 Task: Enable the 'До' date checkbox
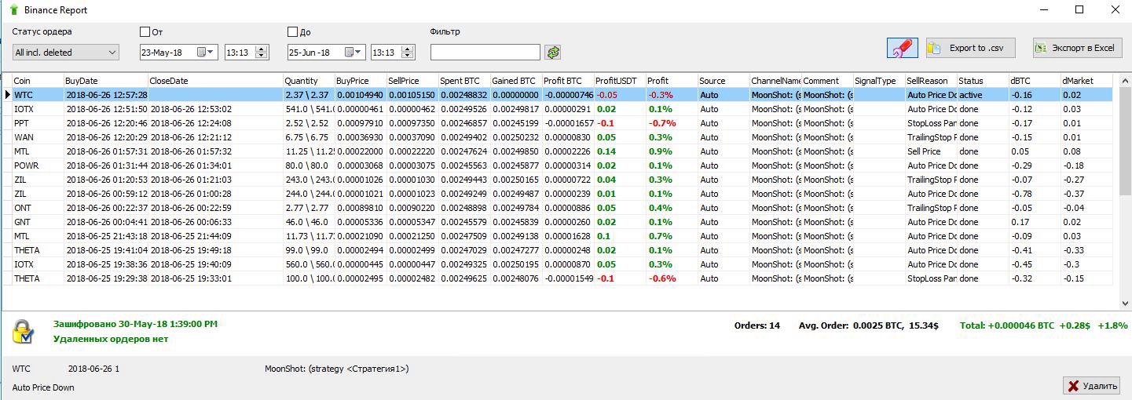[292, 32]
